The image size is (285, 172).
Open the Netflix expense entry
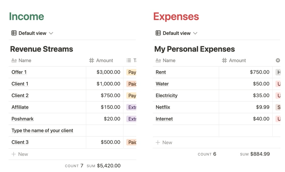point(163,107)
